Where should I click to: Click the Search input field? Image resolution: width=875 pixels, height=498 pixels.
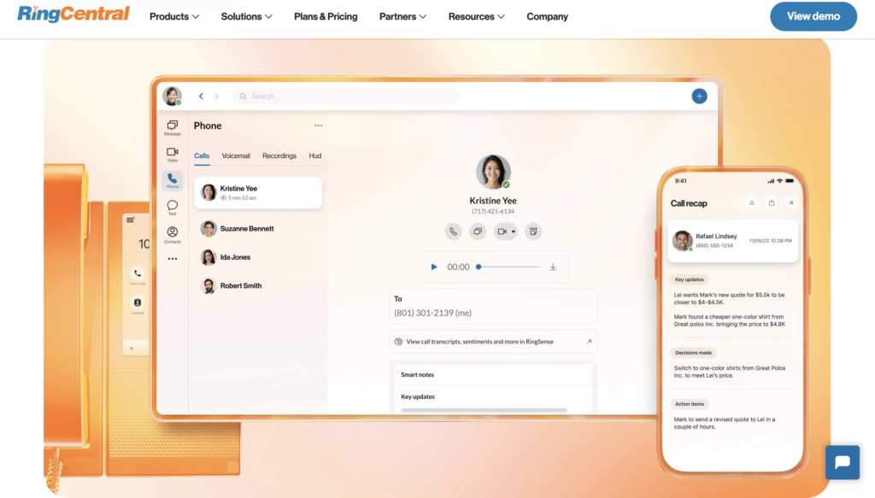coord(346,96)
